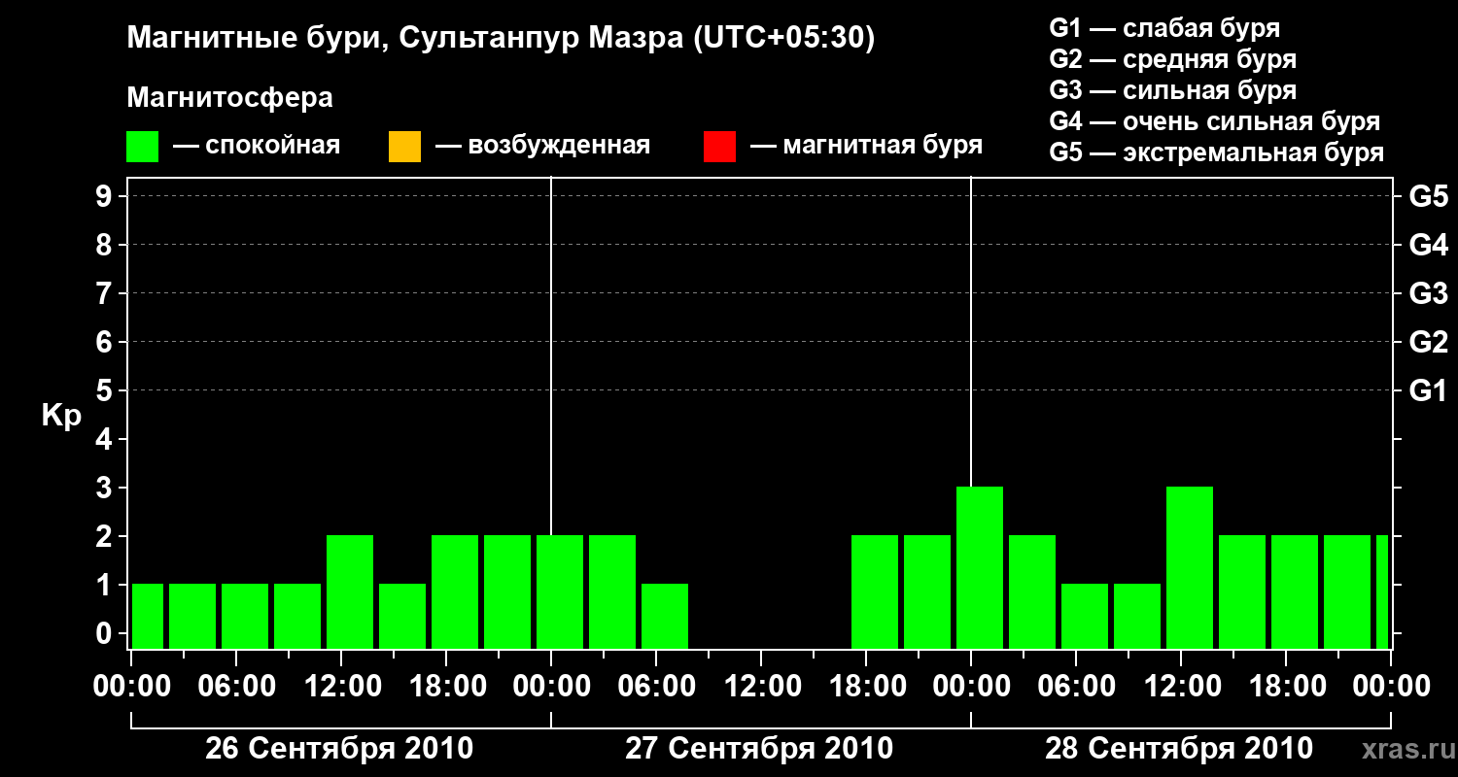This screenshot has height=777, width=1458.
Task: Select the '27 Сентября 2010' date label
Action: [x=759, y=749]
